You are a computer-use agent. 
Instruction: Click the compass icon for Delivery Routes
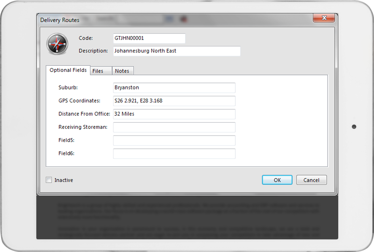(x=57, y=44)
